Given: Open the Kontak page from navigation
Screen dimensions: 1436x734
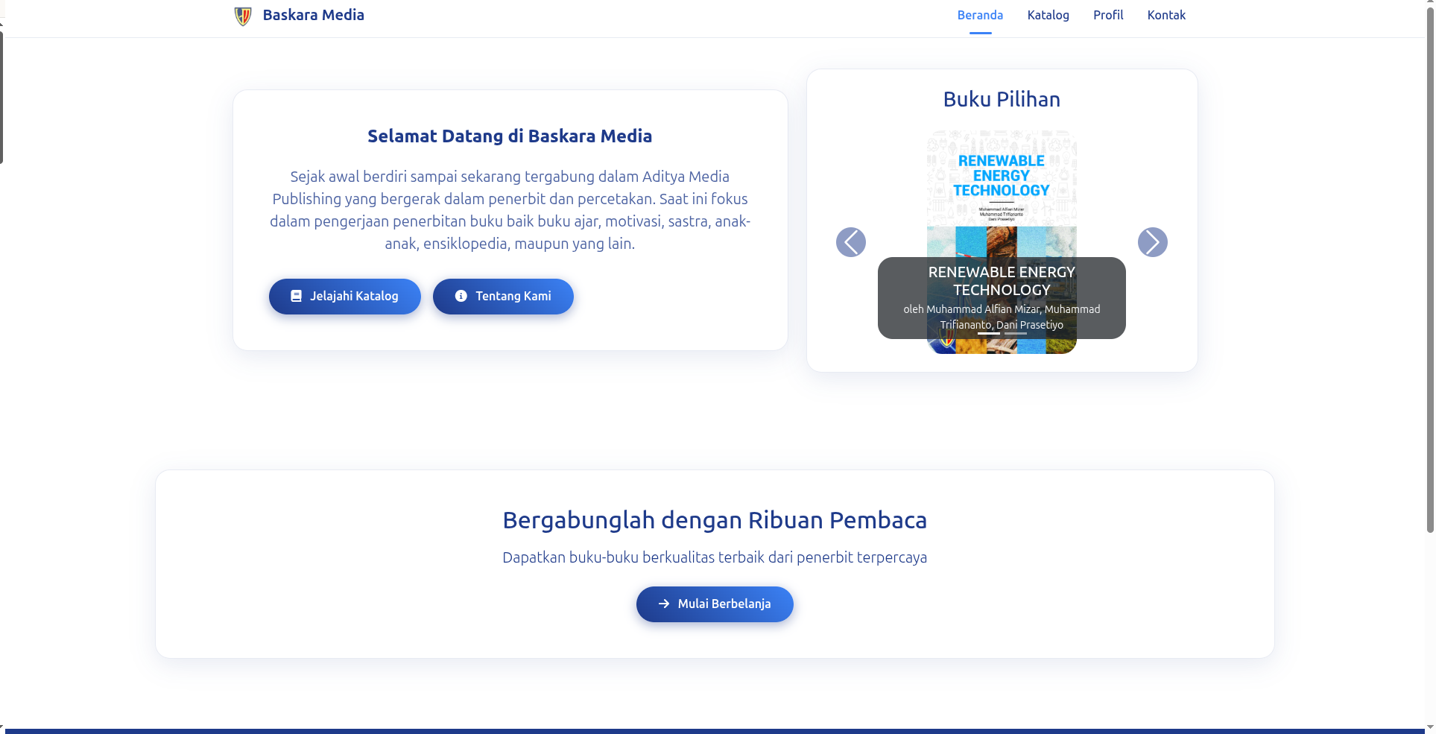Looking at the screenshot, I should [1166, 15].
